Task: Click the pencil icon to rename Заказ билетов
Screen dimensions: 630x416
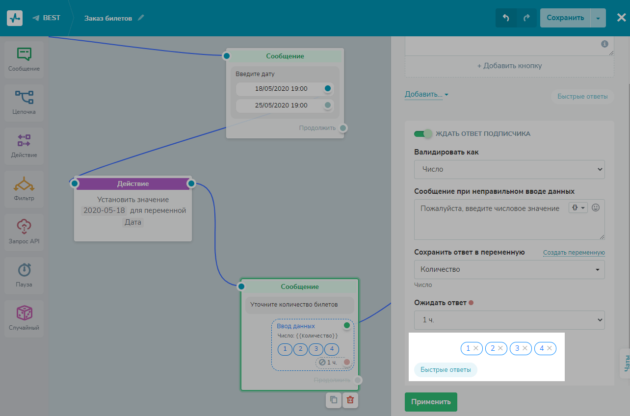Action: 141,18
